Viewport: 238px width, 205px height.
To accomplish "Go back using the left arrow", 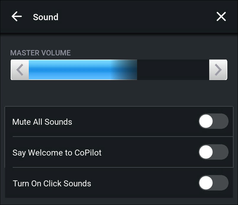I will click(x=17, y=17).
